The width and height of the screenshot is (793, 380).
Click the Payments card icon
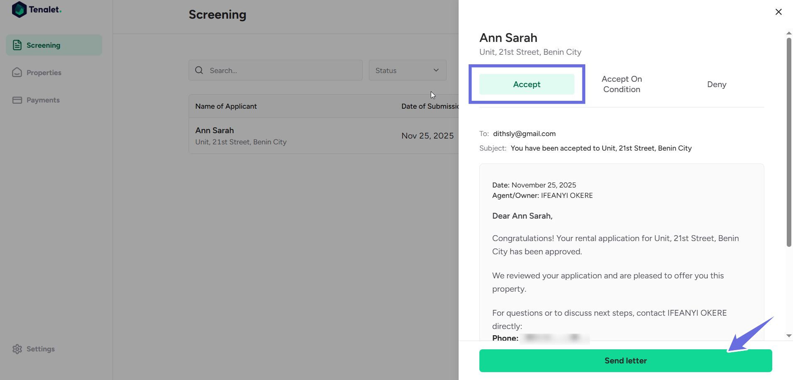tap(17, 100)
